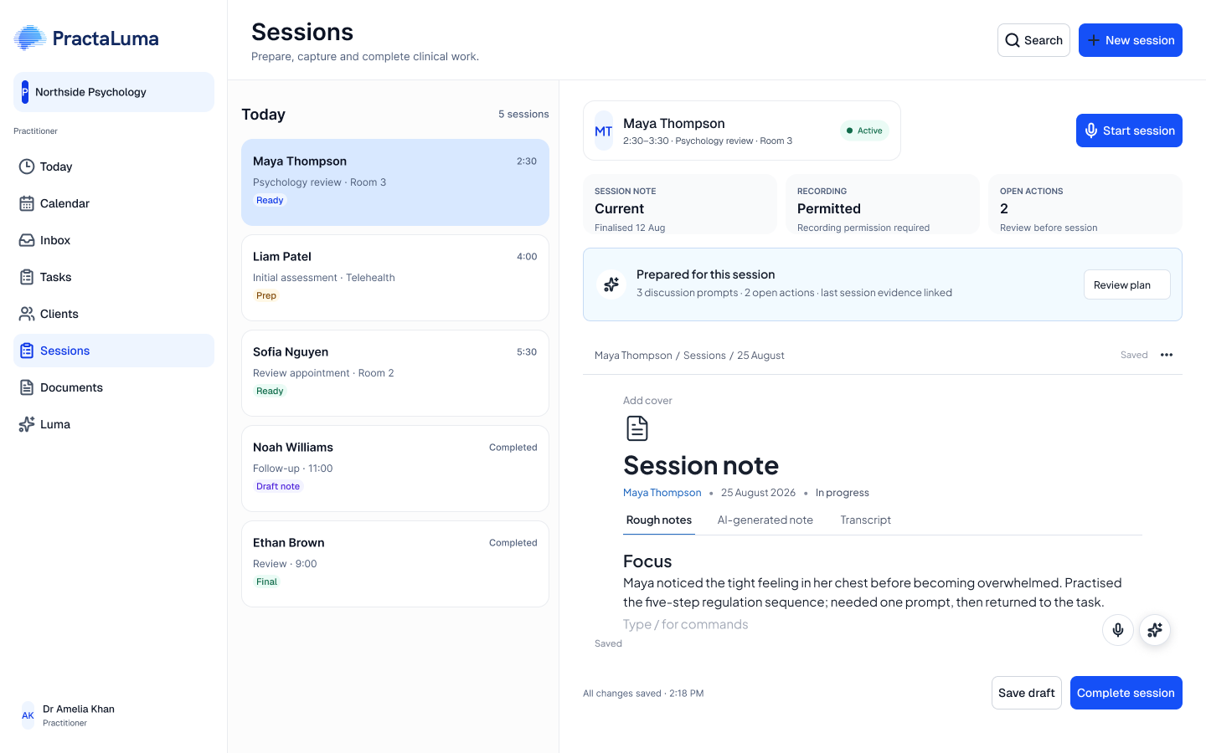Viewport: 1206px width, 753px height.
Task: Click the MT avatar for Maya Thompson
Action: click(604, 131)
